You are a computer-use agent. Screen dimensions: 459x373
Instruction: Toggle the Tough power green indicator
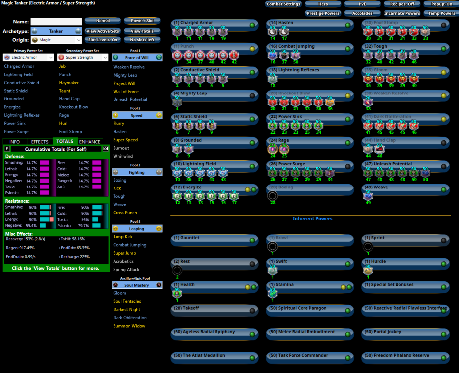point(443,49)
